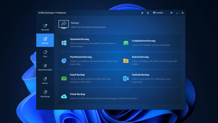The image size is (218, 123).
Task: Select the Systemsicherung heading text
Action: click(79, 39)
